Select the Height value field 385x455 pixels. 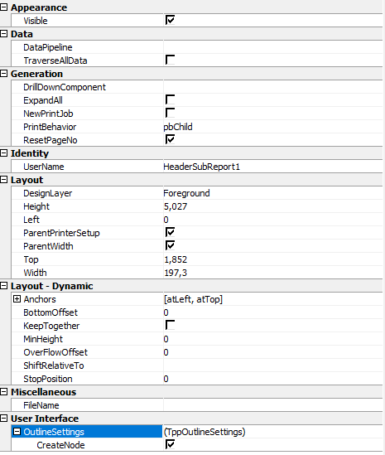click(272, 206)
